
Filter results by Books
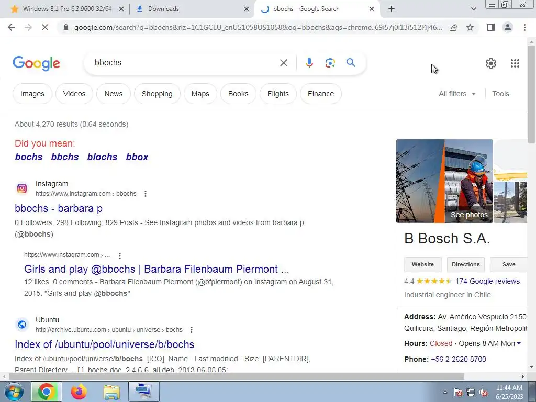(238, 94)
